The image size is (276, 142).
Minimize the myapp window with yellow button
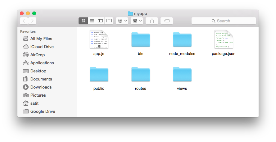pos(28,13)
